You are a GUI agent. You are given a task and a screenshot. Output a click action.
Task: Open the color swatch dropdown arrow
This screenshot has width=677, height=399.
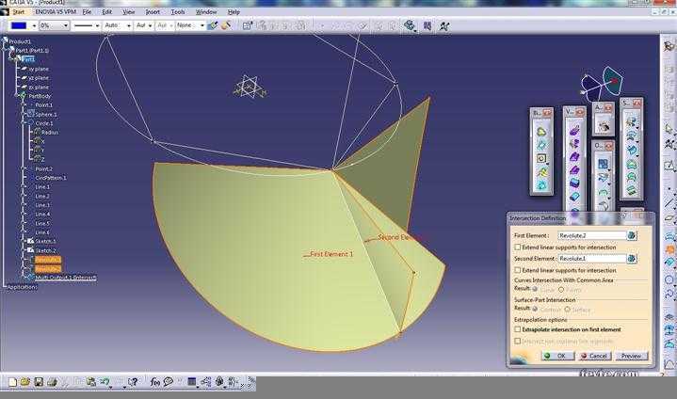coord(34,26)
